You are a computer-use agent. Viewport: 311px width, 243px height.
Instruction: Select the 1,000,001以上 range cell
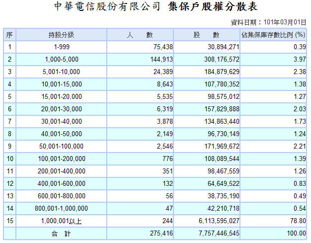tap(61, 221)
